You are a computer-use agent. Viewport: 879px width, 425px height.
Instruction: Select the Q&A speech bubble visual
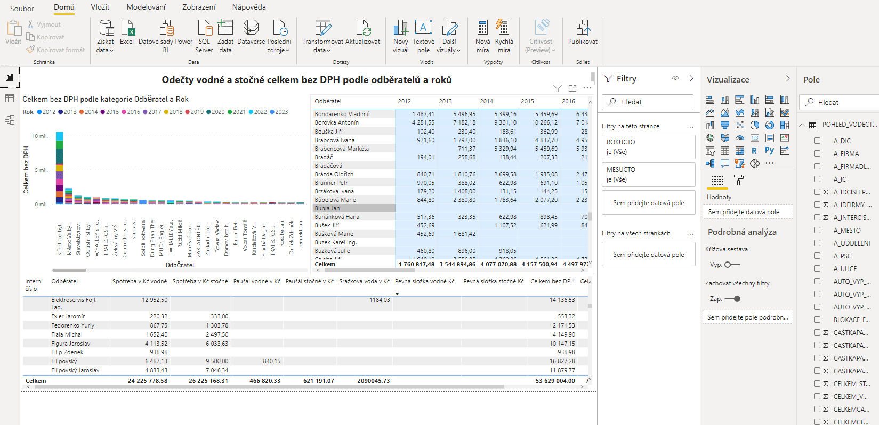point(725,164)
